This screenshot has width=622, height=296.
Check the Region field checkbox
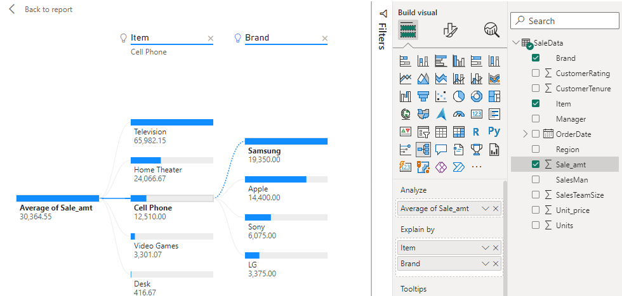click(536, 149)
